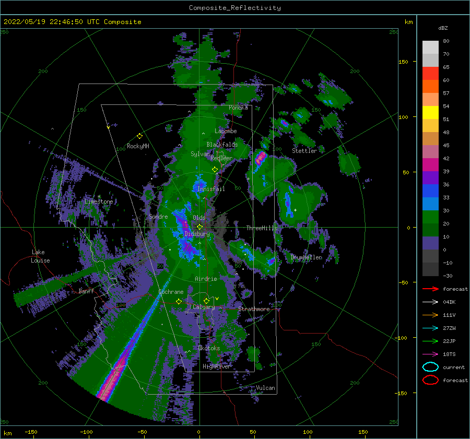
Task: Click the cyan 27ZW arrow icon
Action: pos(430,328)
